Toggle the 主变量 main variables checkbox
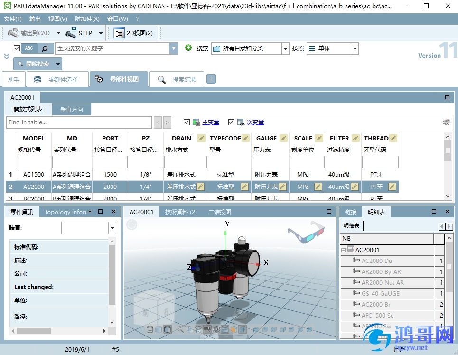This screenshot has height=355, width=458. coord(187,122)
